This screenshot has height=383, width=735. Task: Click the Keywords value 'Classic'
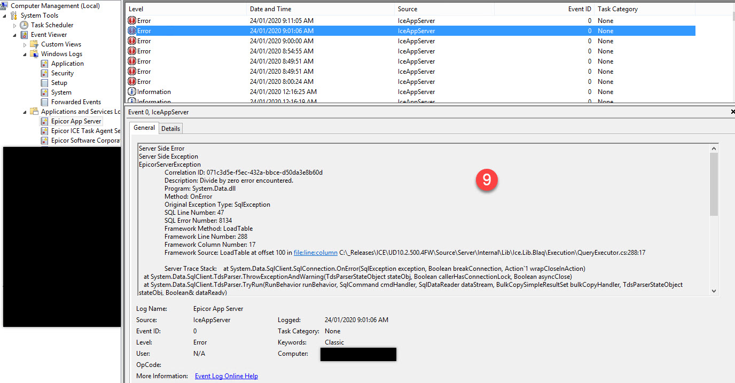pos(334,342)
